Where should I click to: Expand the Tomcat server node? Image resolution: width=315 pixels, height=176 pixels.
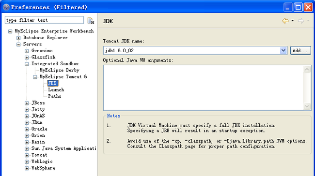tap(27, 155)
